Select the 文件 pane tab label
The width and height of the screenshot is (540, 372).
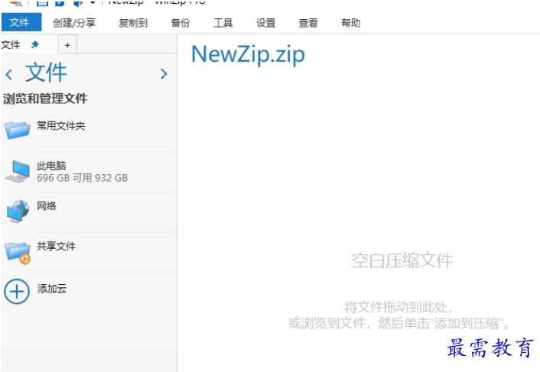(x=11, y=45)
